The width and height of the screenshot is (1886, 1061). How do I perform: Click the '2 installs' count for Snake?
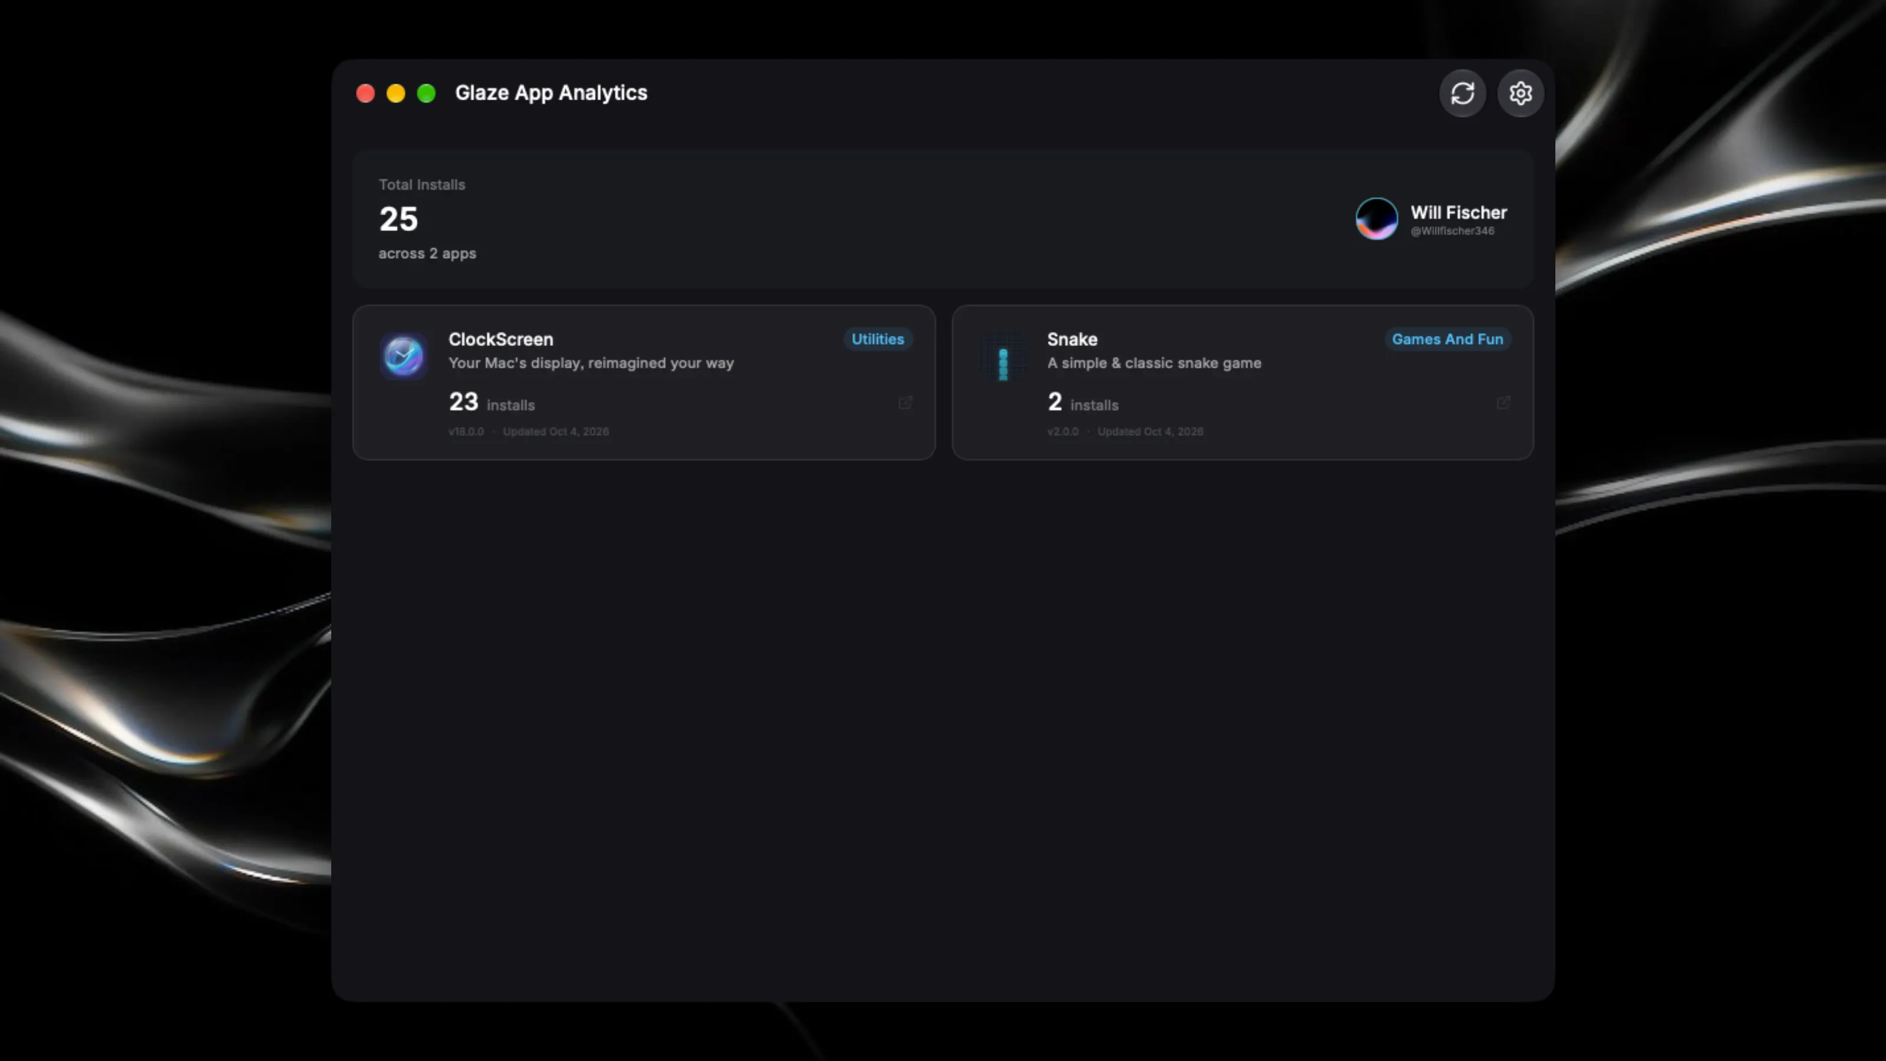pos(1083,402)
